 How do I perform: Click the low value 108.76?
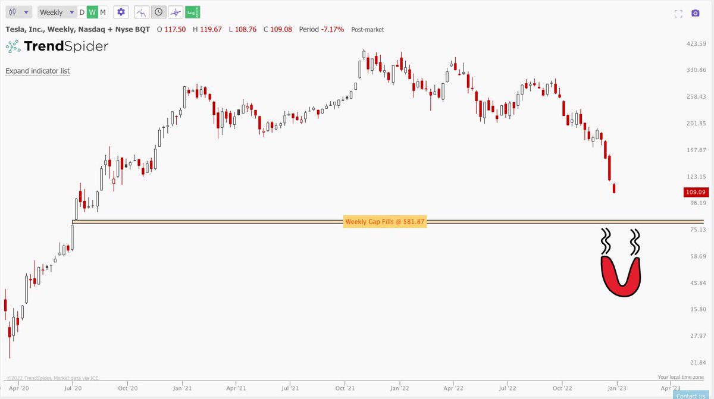[x=245, y=29]
